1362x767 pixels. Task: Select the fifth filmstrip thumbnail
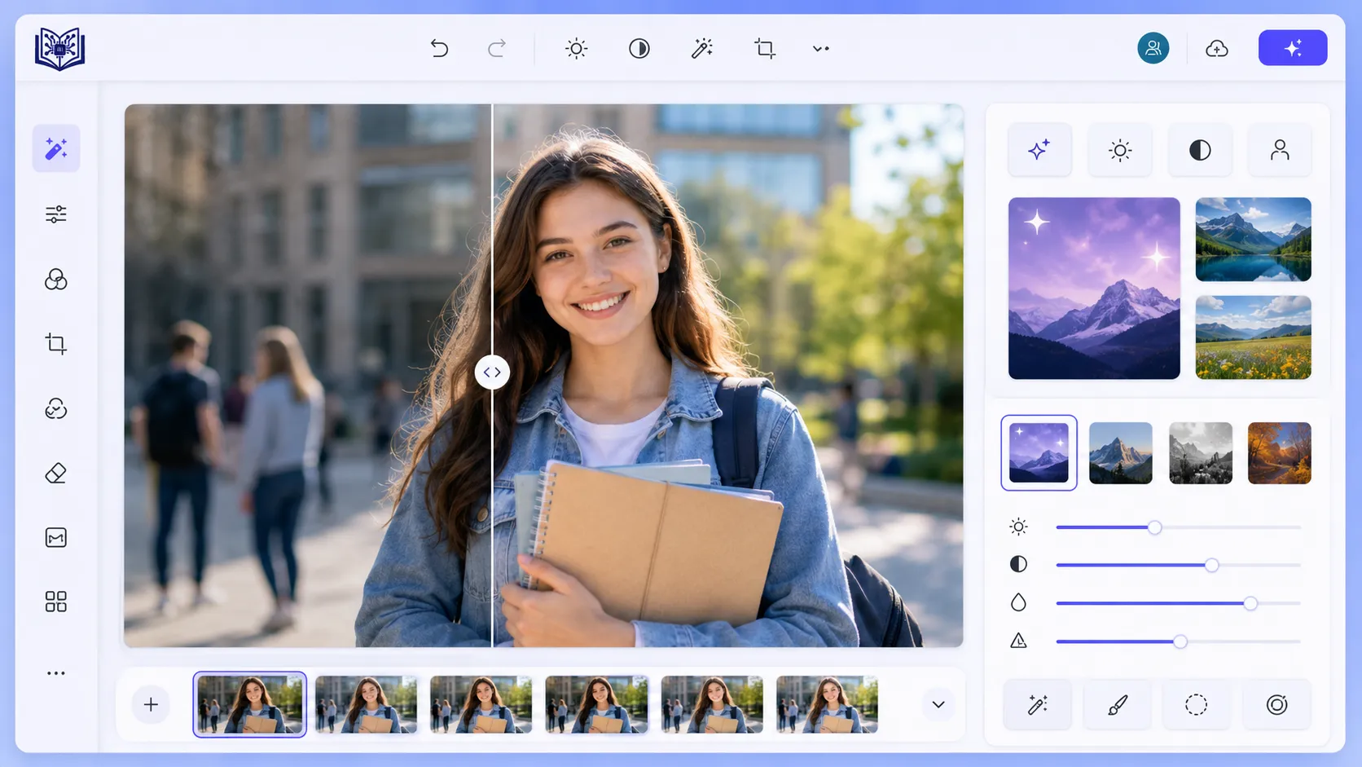click(x=713, y=705)
